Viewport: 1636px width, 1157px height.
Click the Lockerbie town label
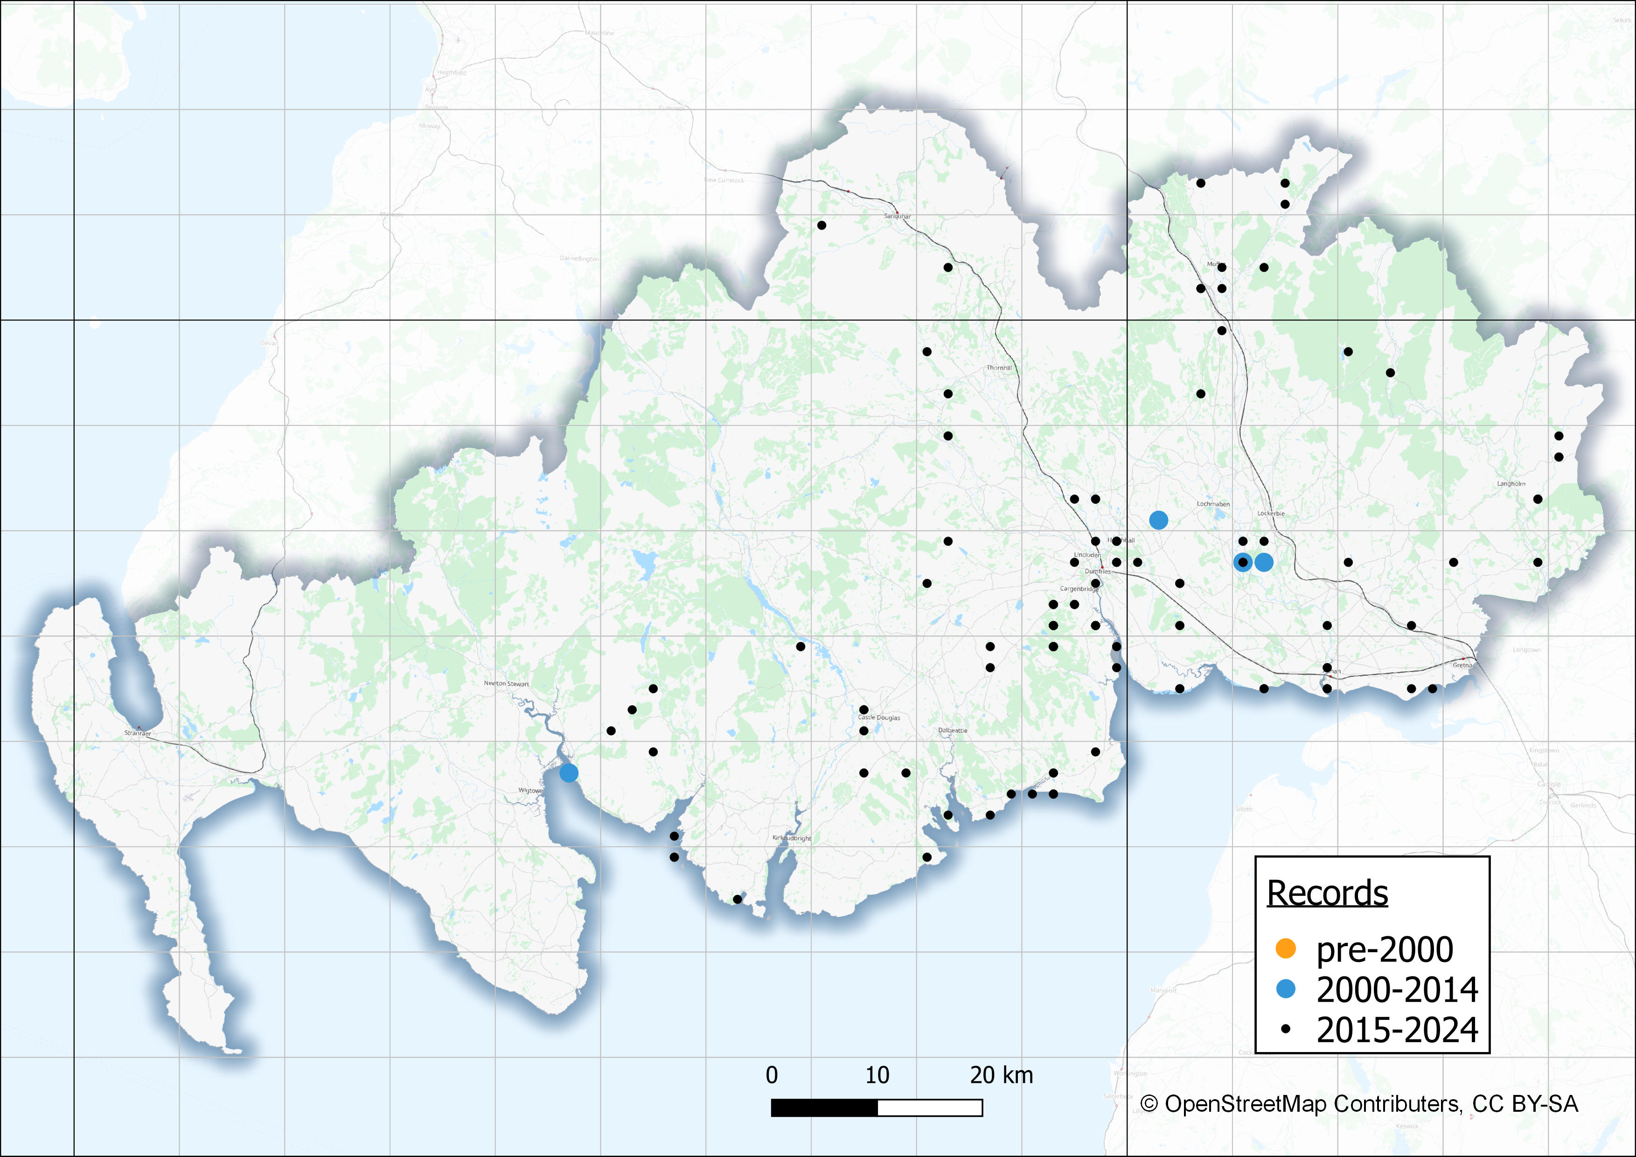1271,513
